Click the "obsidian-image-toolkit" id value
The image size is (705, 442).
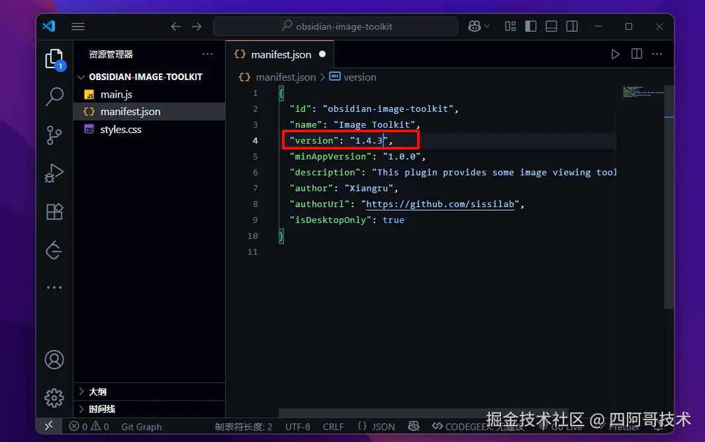[x=388, y=109]
